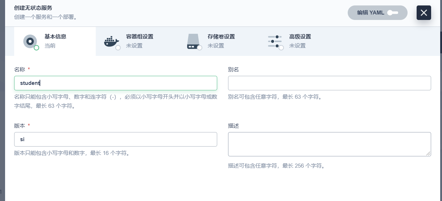Select the 基本信息 step tab
This screenshot has height=201, width=442.
[x=55, y=37]
